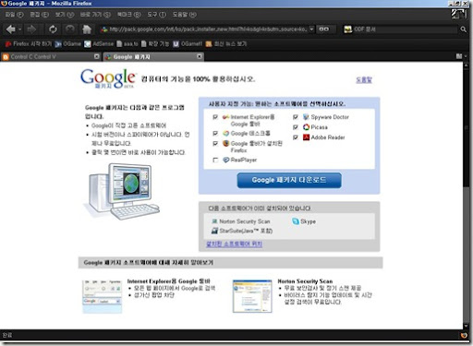
Task: Uncheck the Adobe Reader checkbox
Action: coord(296,137)
